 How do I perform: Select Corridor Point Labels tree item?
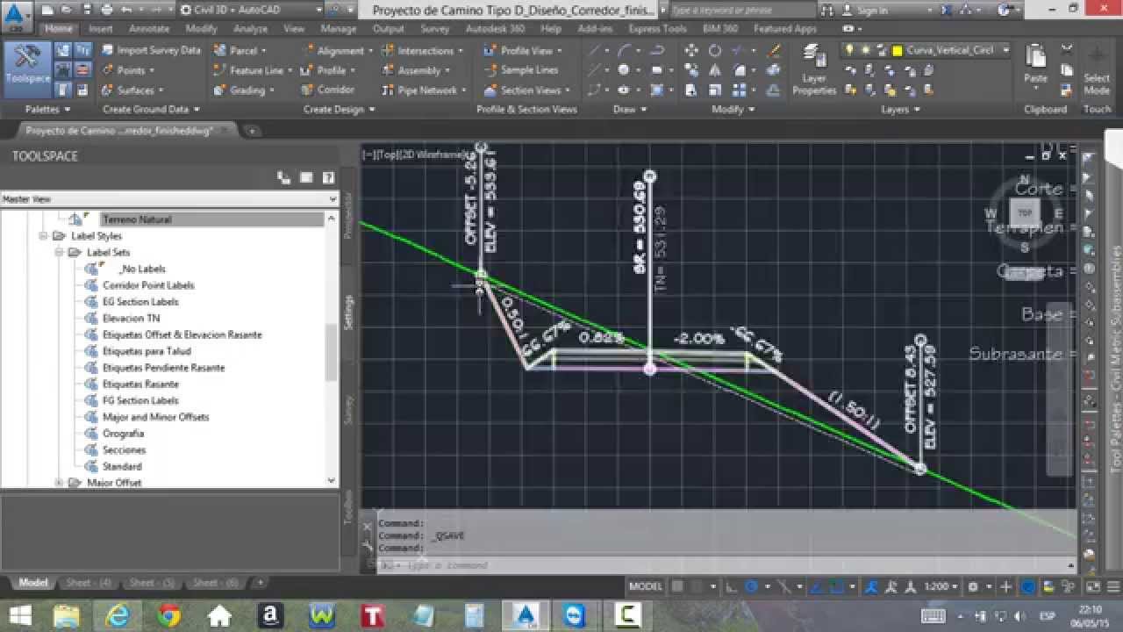pos(148,285)
